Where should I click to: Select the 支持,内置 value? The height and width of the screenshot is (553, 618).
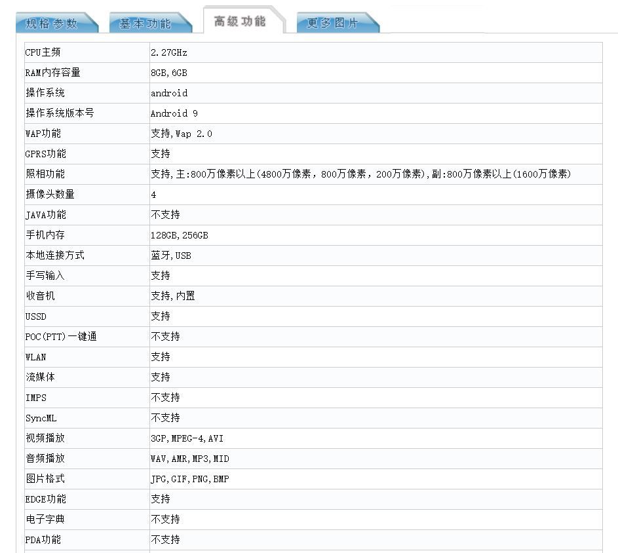[x=172, y=296]
